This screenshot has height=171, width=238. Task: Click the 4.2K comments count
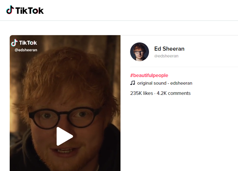point(174,93)
